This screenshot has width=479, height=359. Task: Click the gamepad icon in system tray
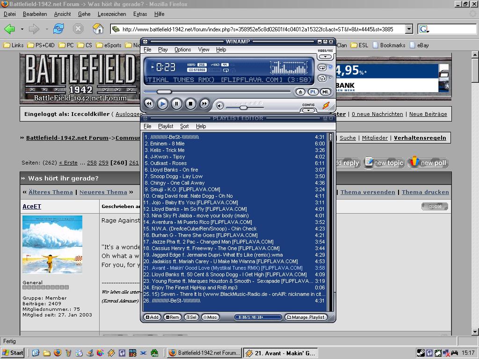tap(455, 353)
